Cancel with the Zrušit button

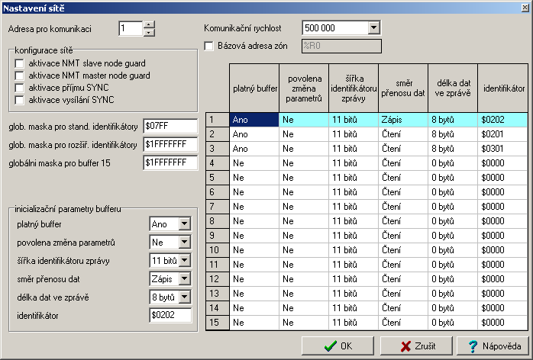point(416,346)
